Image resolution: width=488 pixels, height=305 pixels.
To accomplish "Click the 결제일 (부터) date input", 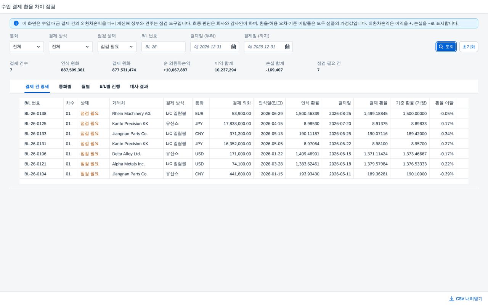I will pos(210,47).
